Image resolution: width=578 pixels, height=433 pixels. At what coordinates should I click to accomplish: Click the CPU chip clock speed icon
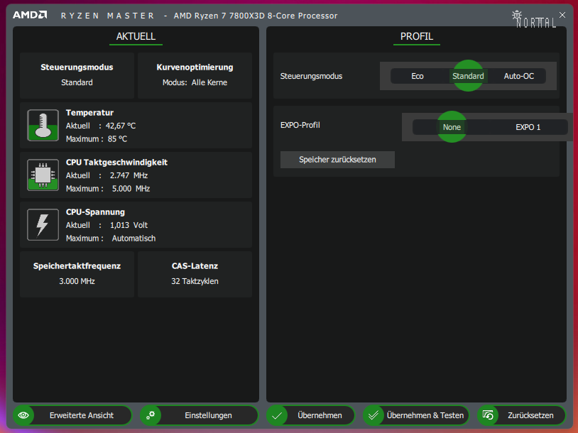(x=43, y=175)
